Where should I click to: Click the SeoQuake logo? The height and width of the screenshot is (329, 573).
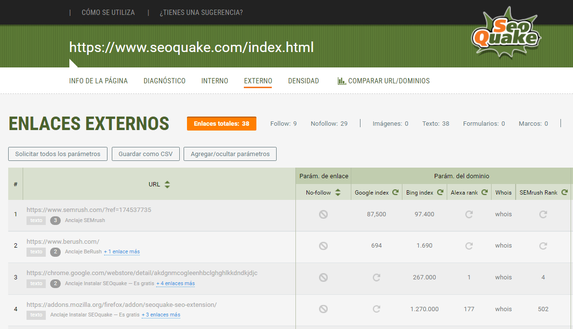coord(506,33)
